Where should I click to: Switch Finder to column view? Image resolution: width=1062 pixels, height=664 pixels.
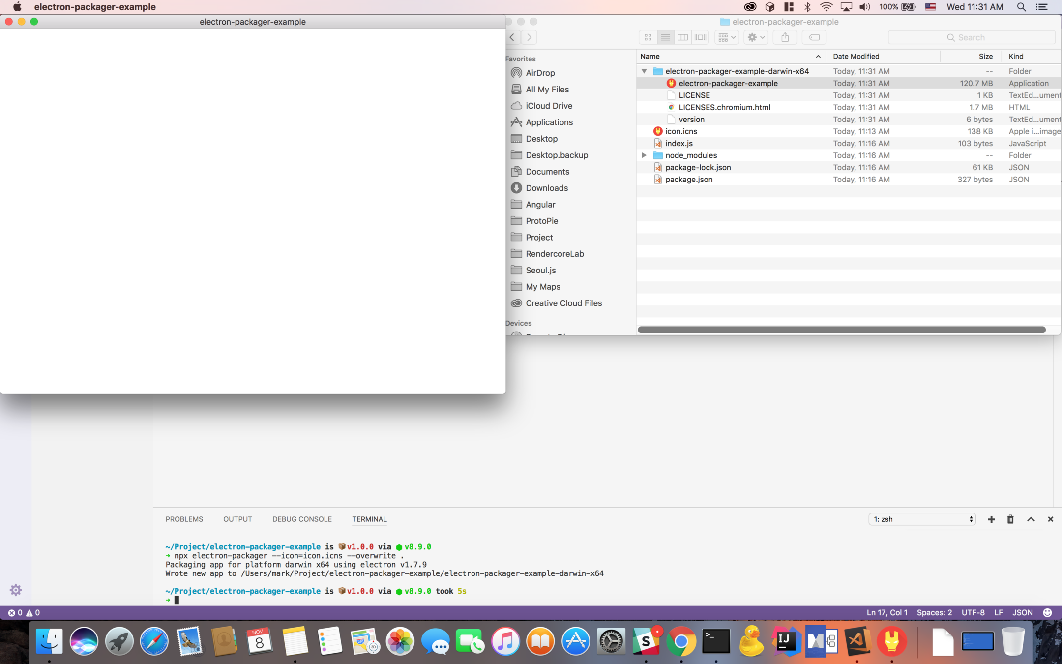pyautogui.click(x=682, y=37)
